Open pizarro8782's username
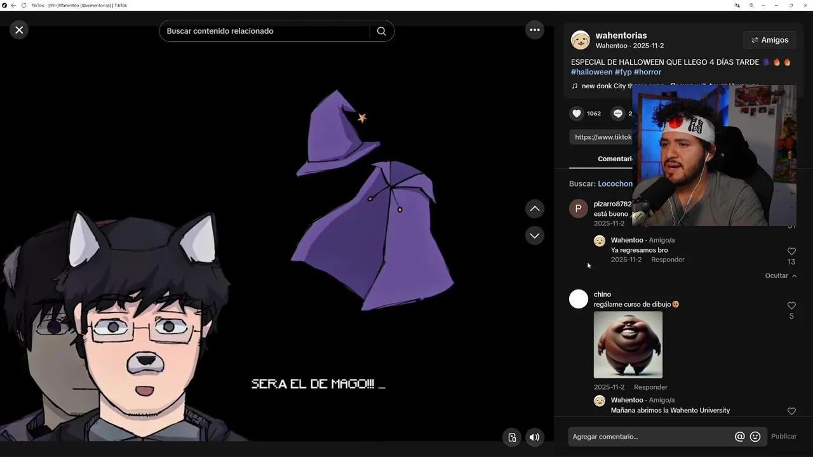The image size is (813, 457). click(612, 204)
